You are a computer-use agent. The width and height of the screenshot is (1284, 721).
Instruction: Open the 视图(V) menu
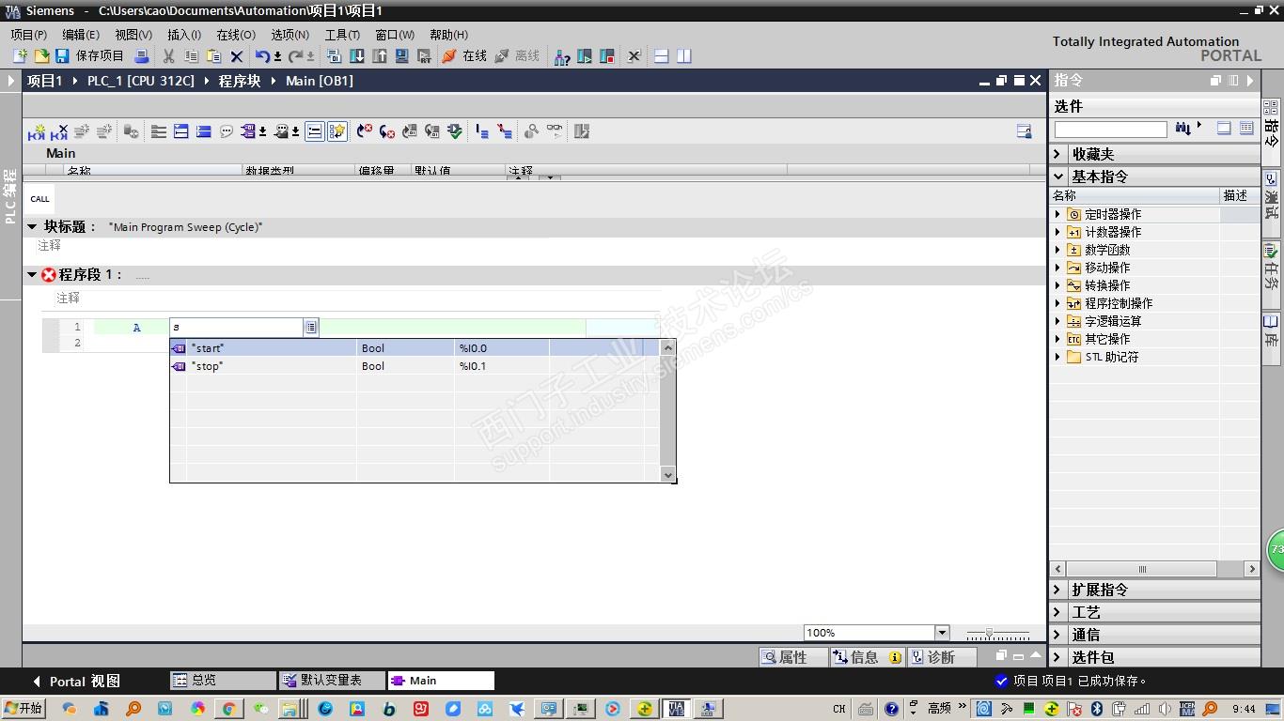pos(133,35)
